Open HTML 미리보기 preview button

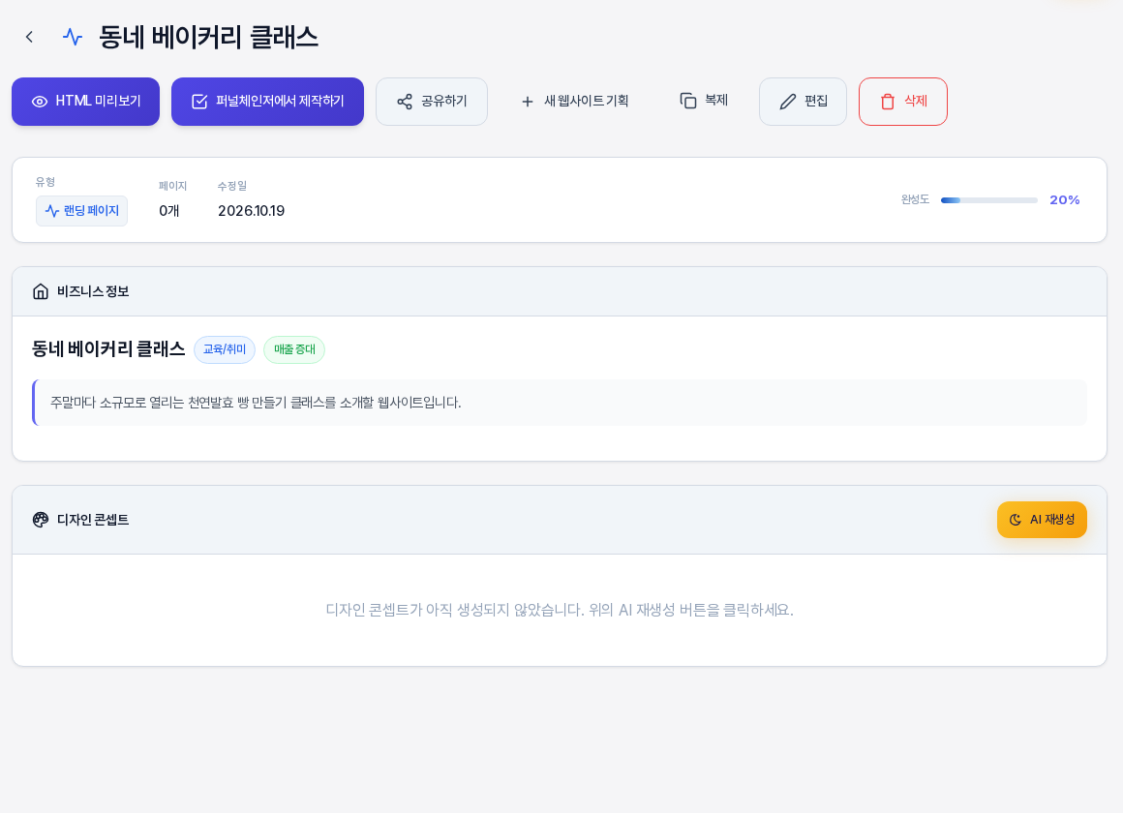tap(85, 102)
